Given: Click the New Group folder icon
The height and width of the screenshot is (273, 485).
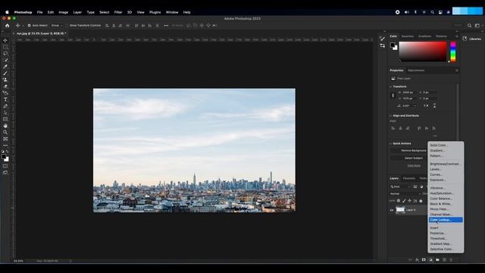Looking at the screenshot, I should click(x=437, y=260).
